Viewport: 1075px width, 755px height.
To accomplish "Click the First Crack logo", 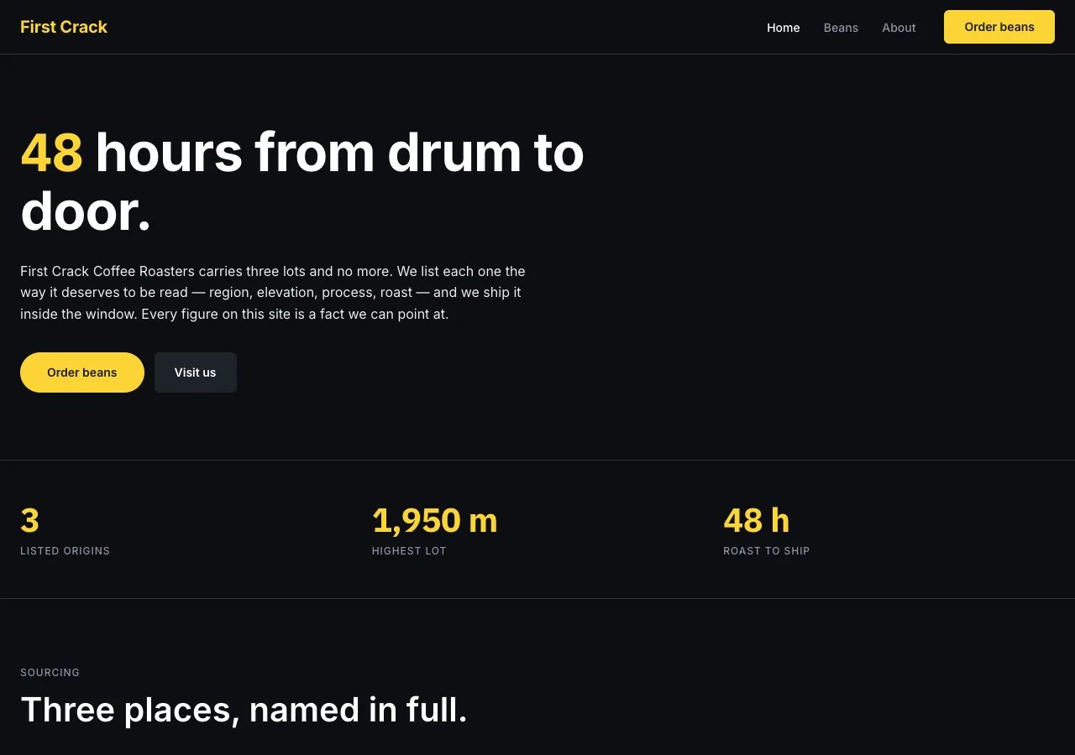I will (x=64, y=27).
